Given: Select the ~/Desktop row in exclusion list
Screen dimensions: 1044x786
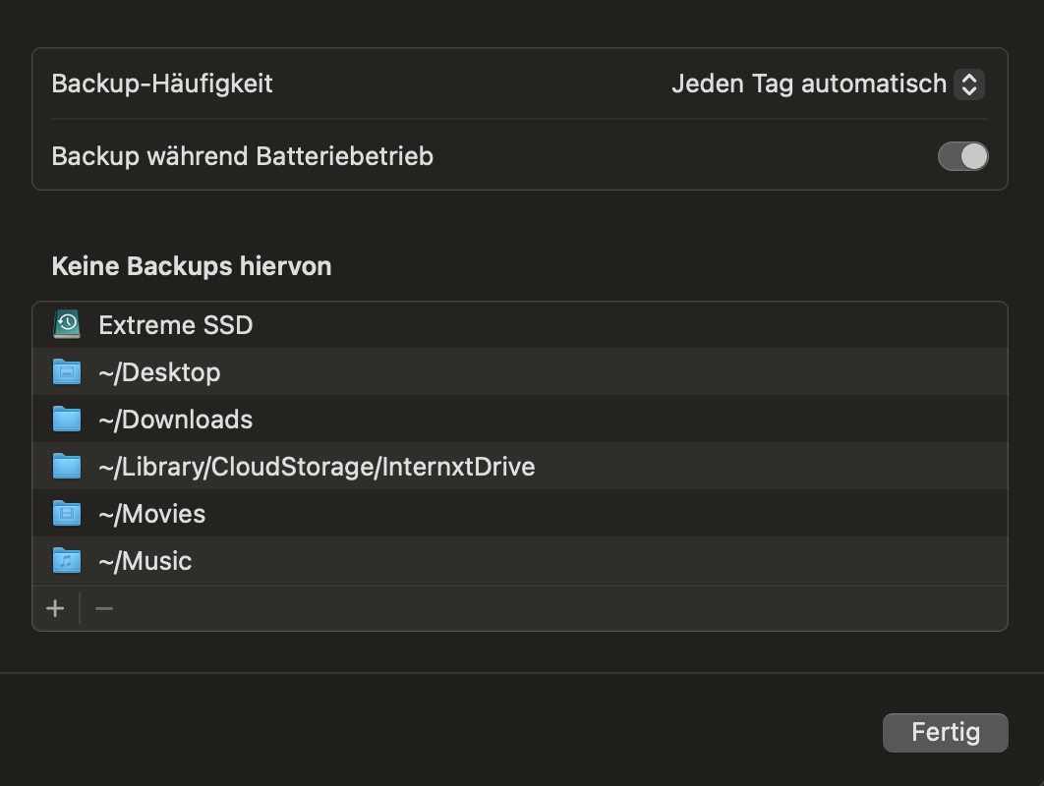Looking at the screenshot, I should point(159,372).
